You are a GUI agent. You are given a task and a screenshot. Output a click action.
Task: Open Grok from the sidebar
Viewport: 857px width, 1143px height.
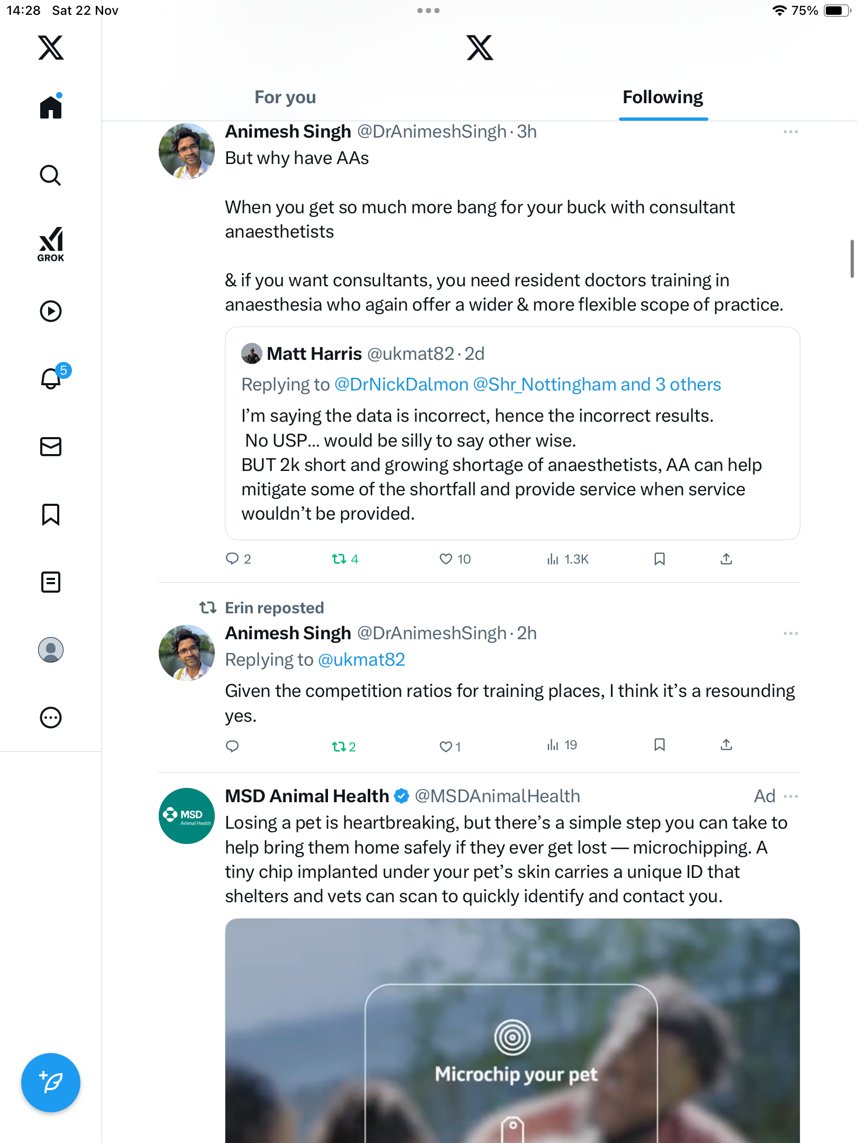(51, 244)
